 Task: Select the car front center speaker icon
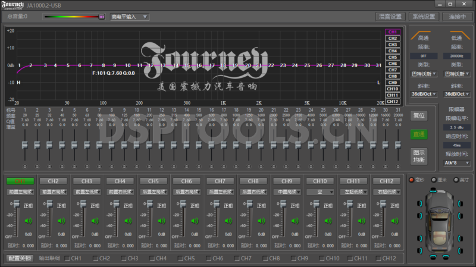433,190
